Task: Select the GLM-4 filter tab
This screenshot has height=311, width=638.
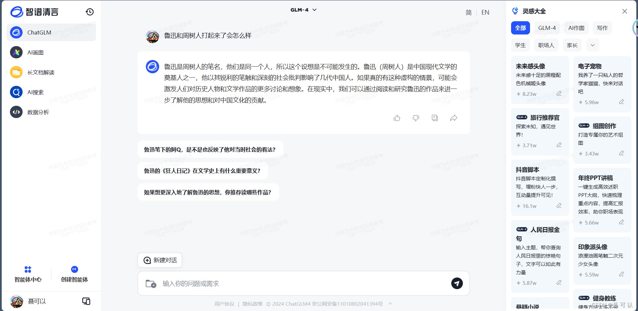Action: (x=547, y=28)
